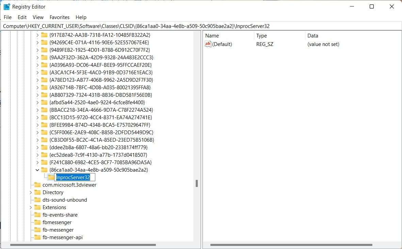The width and height of the screenshot is (402, 249).
Task: Open the View menu
Action: [38, 17]
